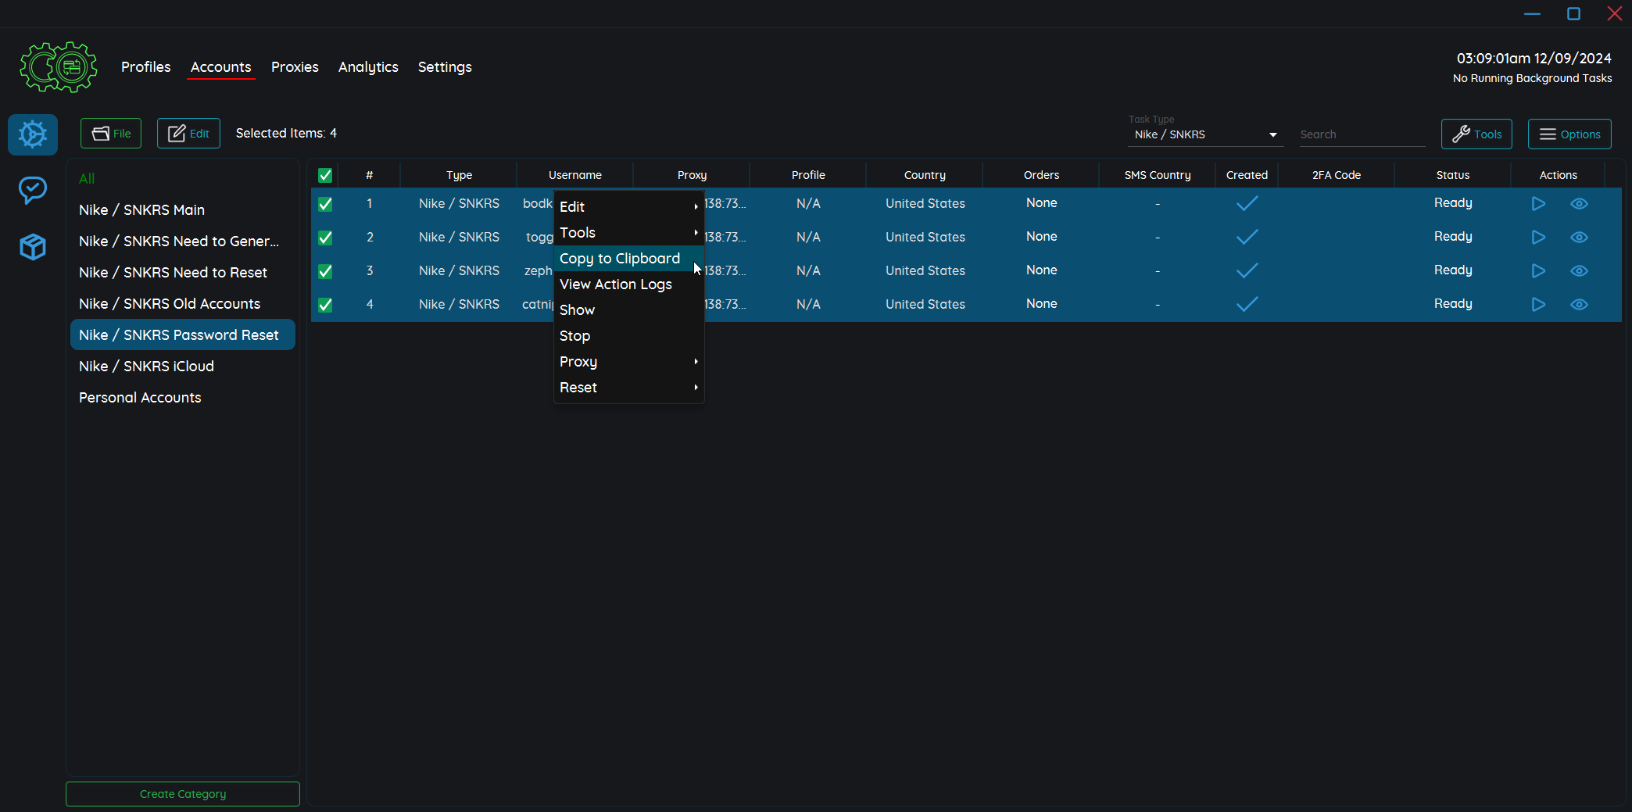Open the Options button menu

pyautogui.click(x=1569, y=134)
